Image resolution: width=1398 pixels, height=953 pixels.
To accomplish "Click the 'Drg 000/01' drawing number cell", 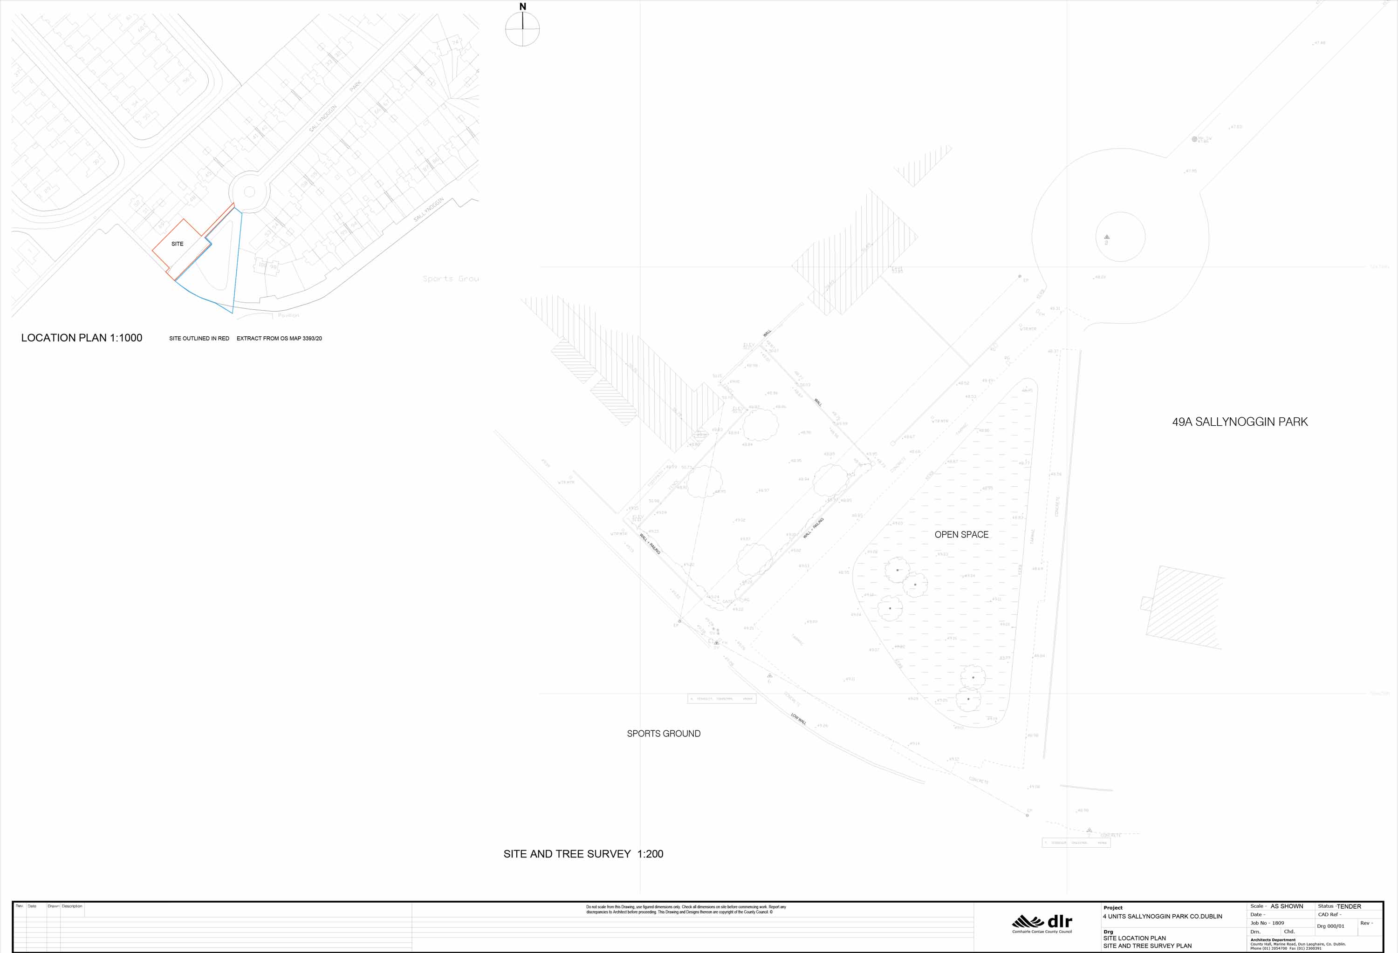I will (x=1330, y=926).
